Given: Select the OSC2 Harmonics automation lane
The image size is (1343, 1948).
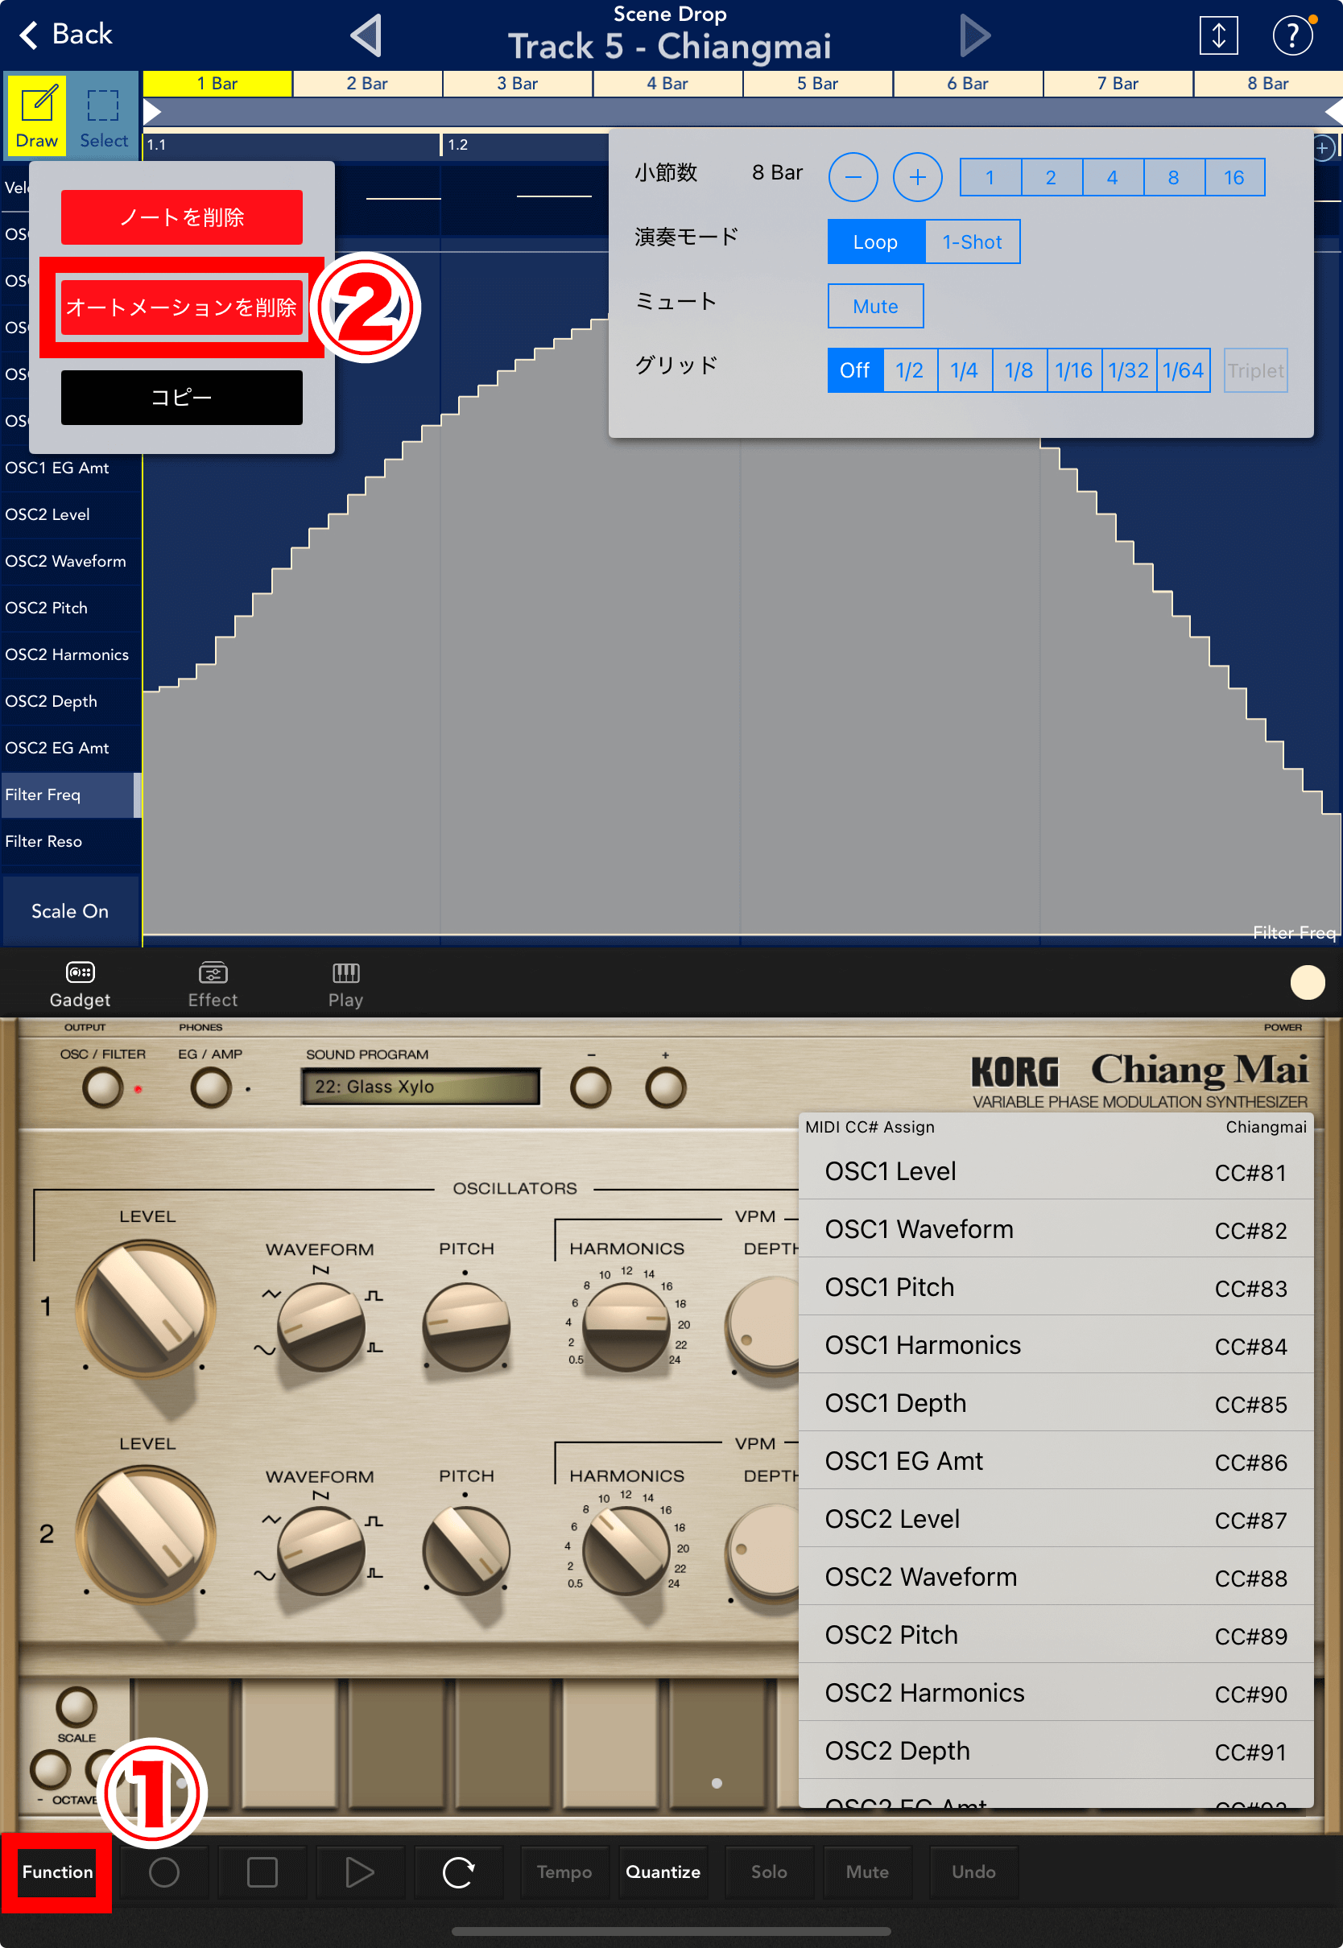Looking at the screenshot, I should tap(69, 654).
